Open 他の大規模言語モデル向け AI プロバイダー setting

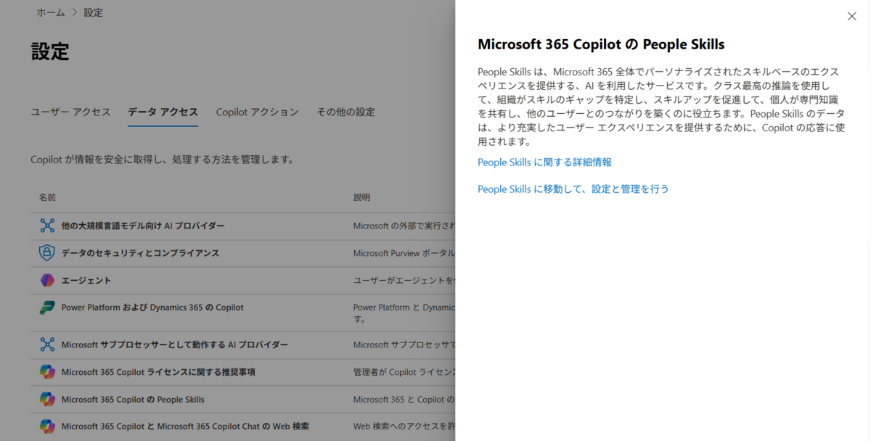[143, 226]
